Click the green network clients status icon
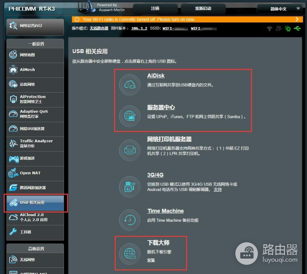 click(288, 29)
